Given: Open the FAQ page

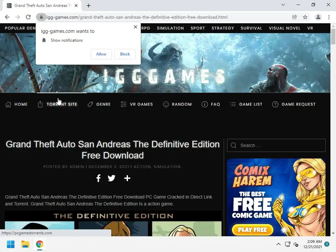Looking at the screenshot, I should 215,104.
